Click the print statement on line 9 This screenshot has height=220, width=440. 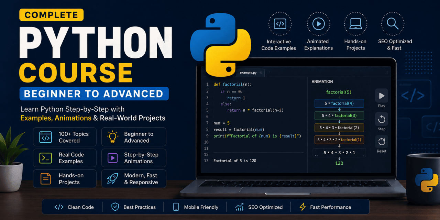point(257,136)
